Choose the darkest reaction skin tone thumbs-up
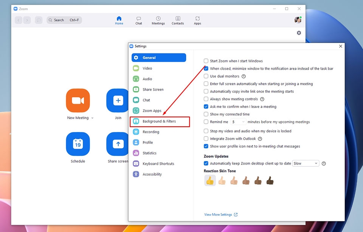This screenshot has height=232, width=363. (x=270, y=180)
